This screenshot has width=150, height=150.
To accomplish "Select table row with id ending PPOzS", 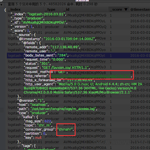I will coord(78,96).
